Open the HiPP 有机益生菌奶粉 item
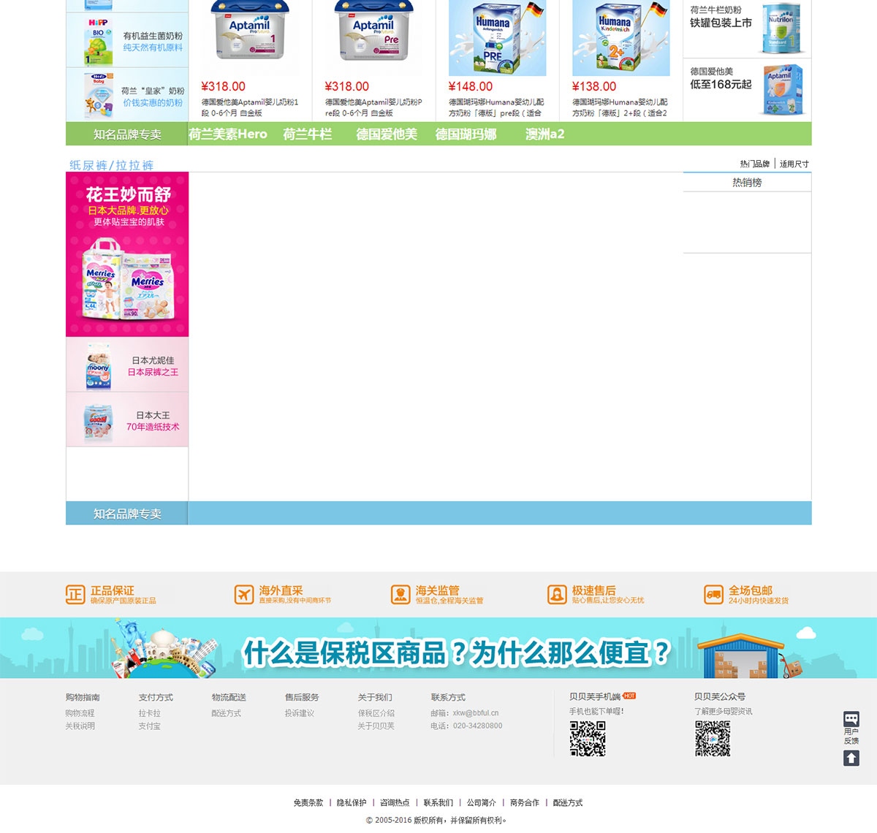The height and width of the screenshot is (833, 877). [127, 41]
